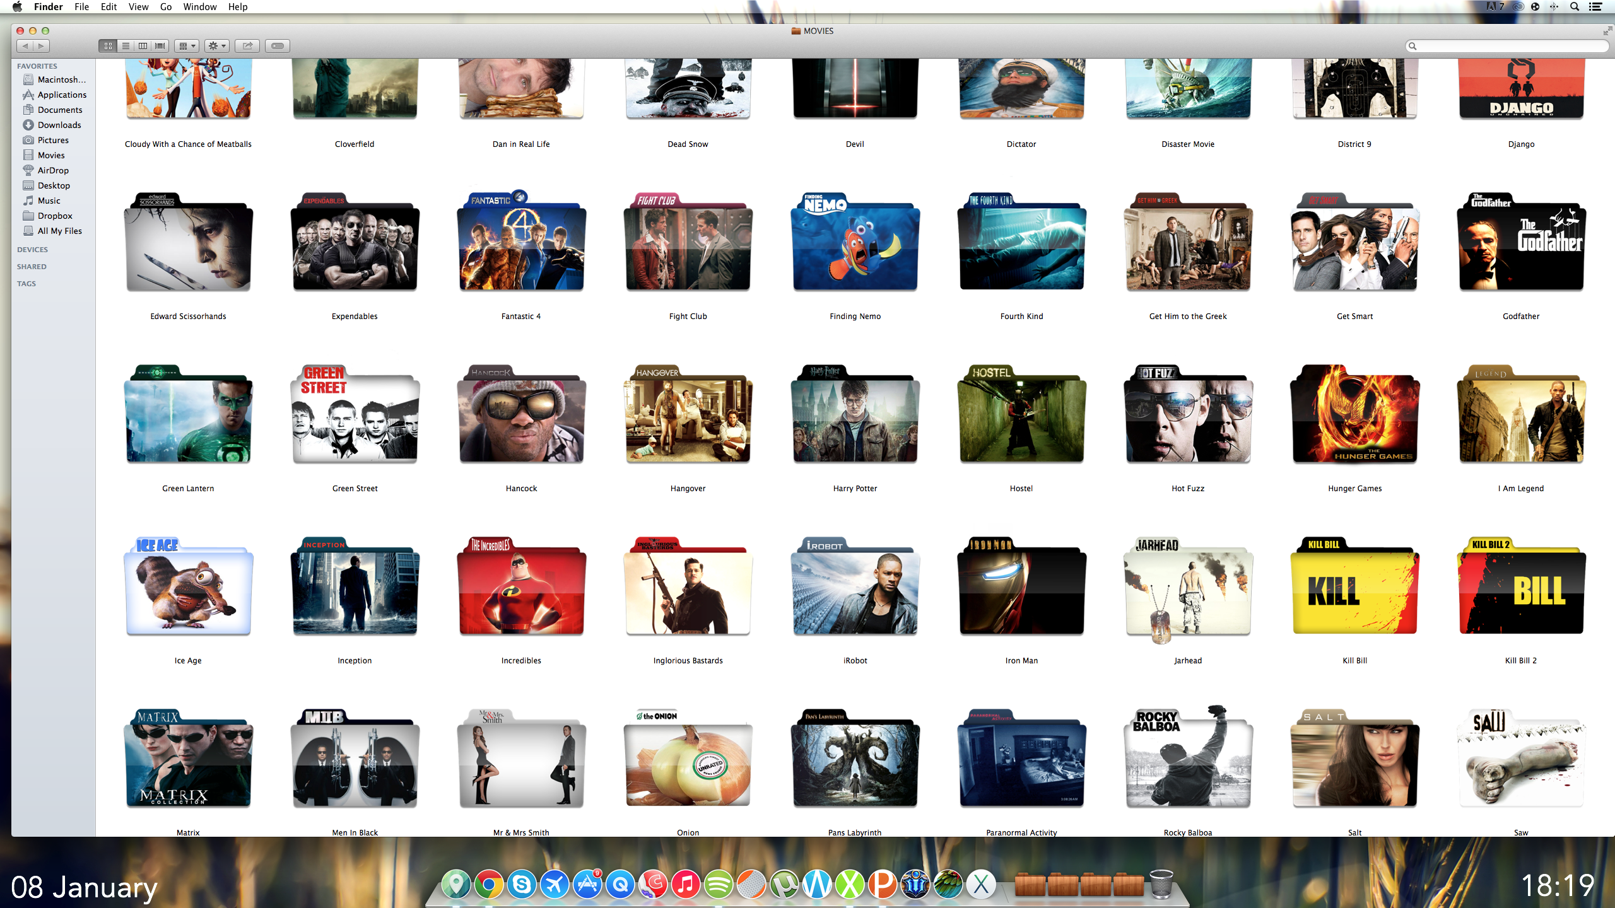Screen dimensions: 1615x908
Task: Select the Hunger Games folder icon
Action: tap(1354, 415)
